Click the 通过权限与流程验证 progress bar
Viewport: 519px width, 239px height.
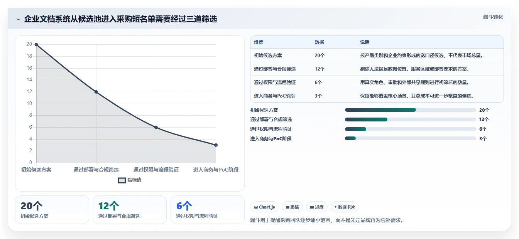[x=411, y=129]
